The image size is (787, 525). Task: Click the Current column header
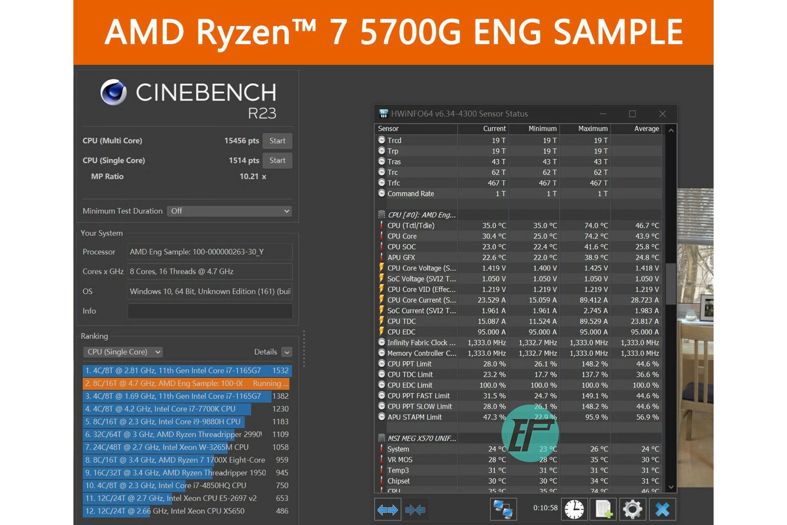(483, 129)
